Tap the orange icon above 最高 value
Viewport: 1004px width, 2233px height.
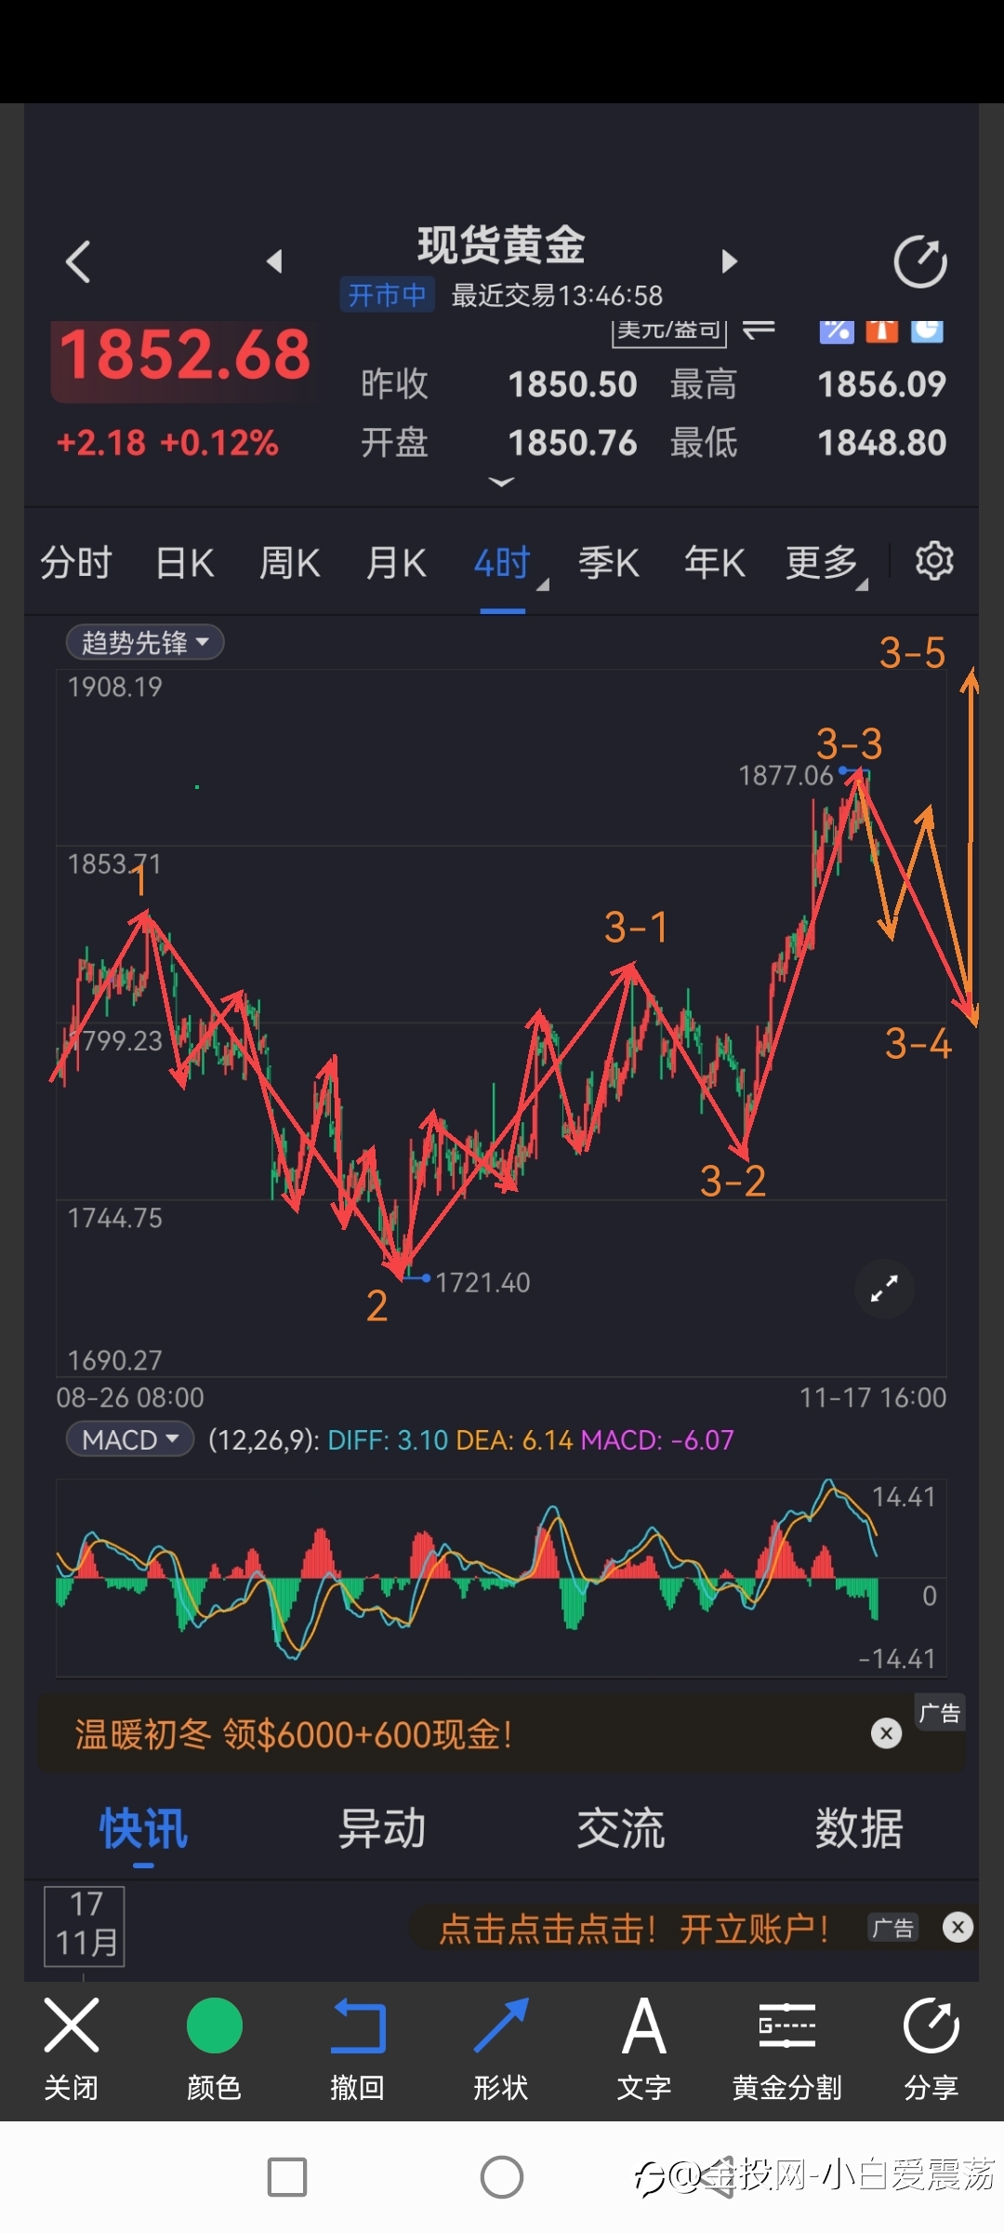881,331
